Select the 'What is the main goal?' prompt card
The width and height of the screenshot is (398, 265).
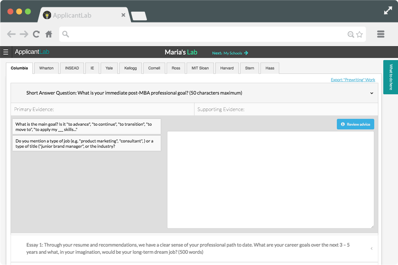86,127
